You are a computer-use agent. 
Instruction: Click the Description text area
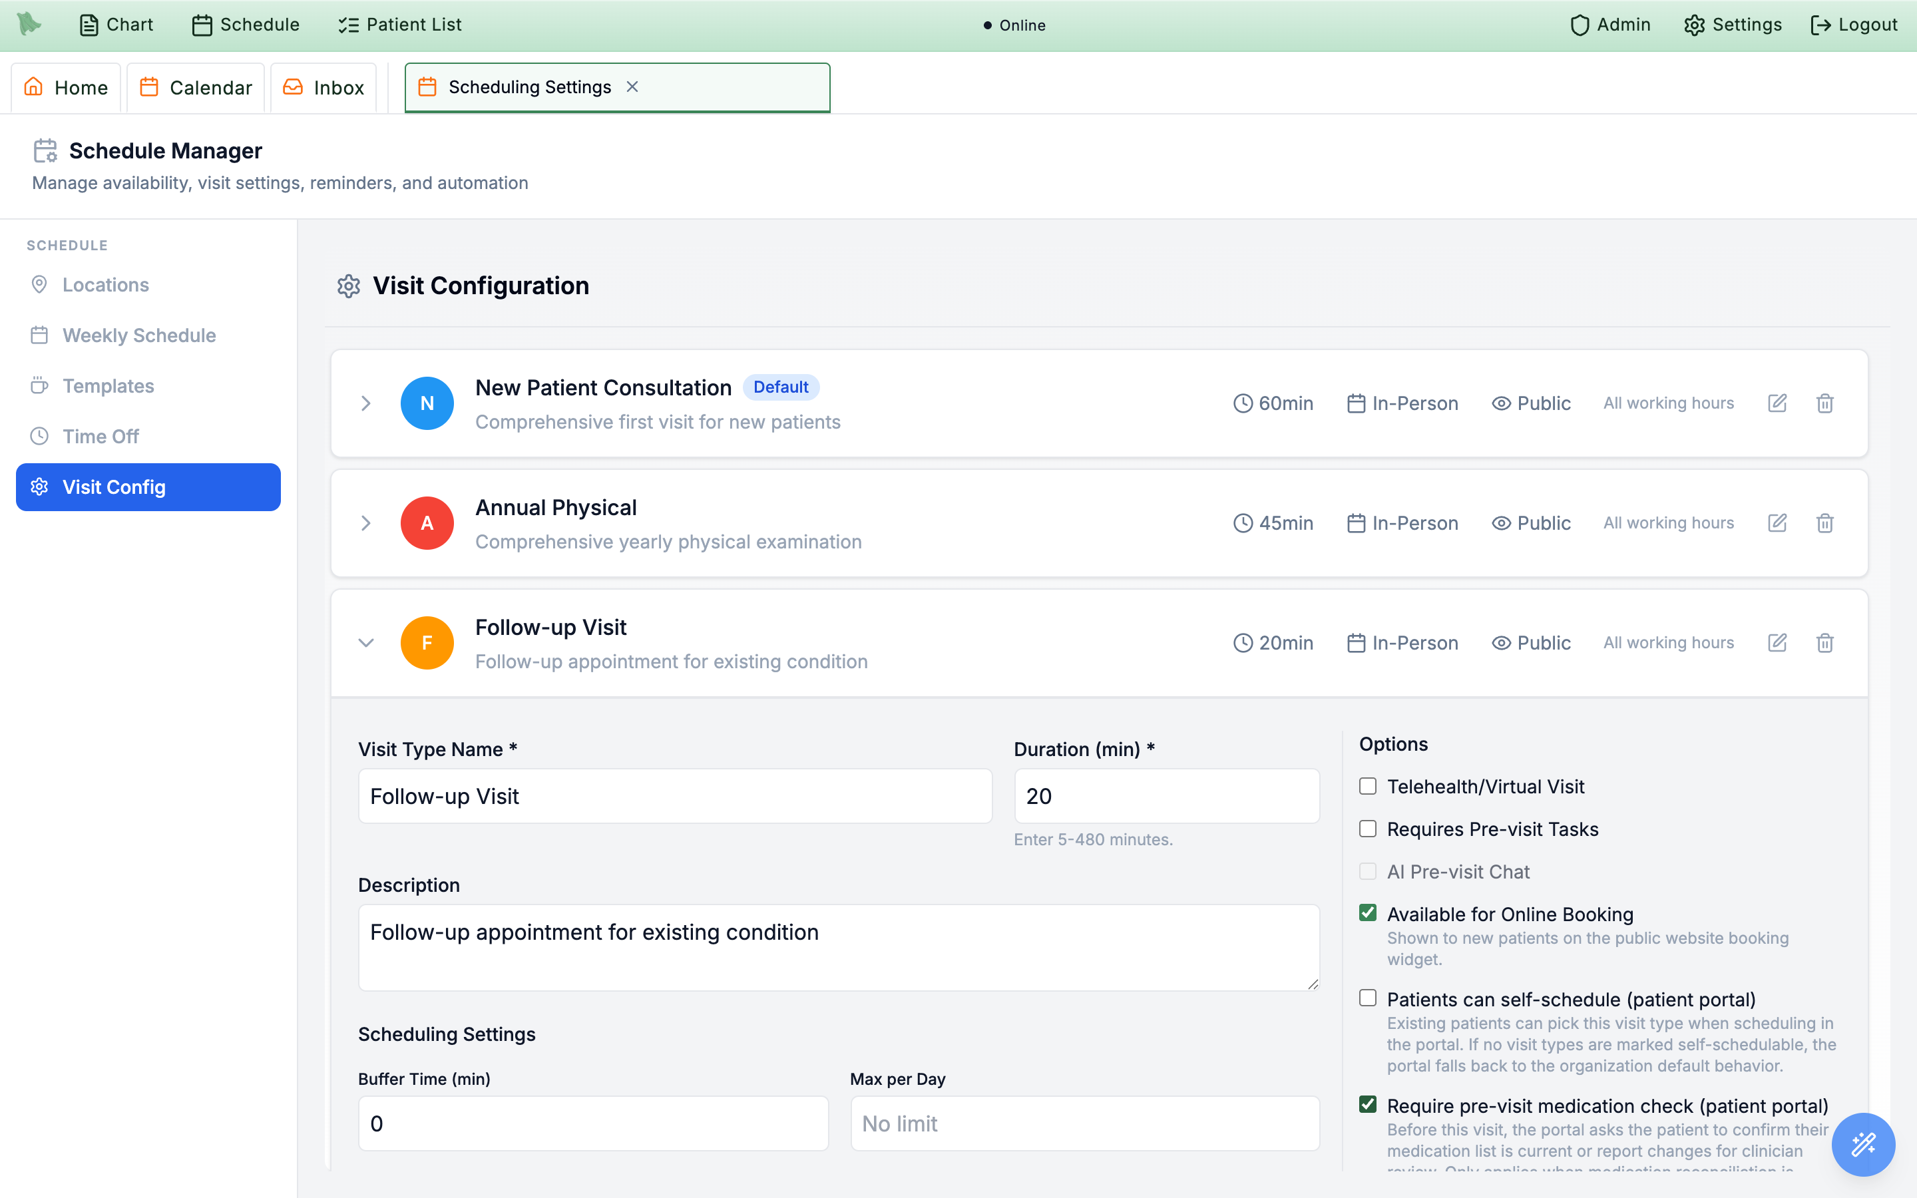tap(839, 948)
